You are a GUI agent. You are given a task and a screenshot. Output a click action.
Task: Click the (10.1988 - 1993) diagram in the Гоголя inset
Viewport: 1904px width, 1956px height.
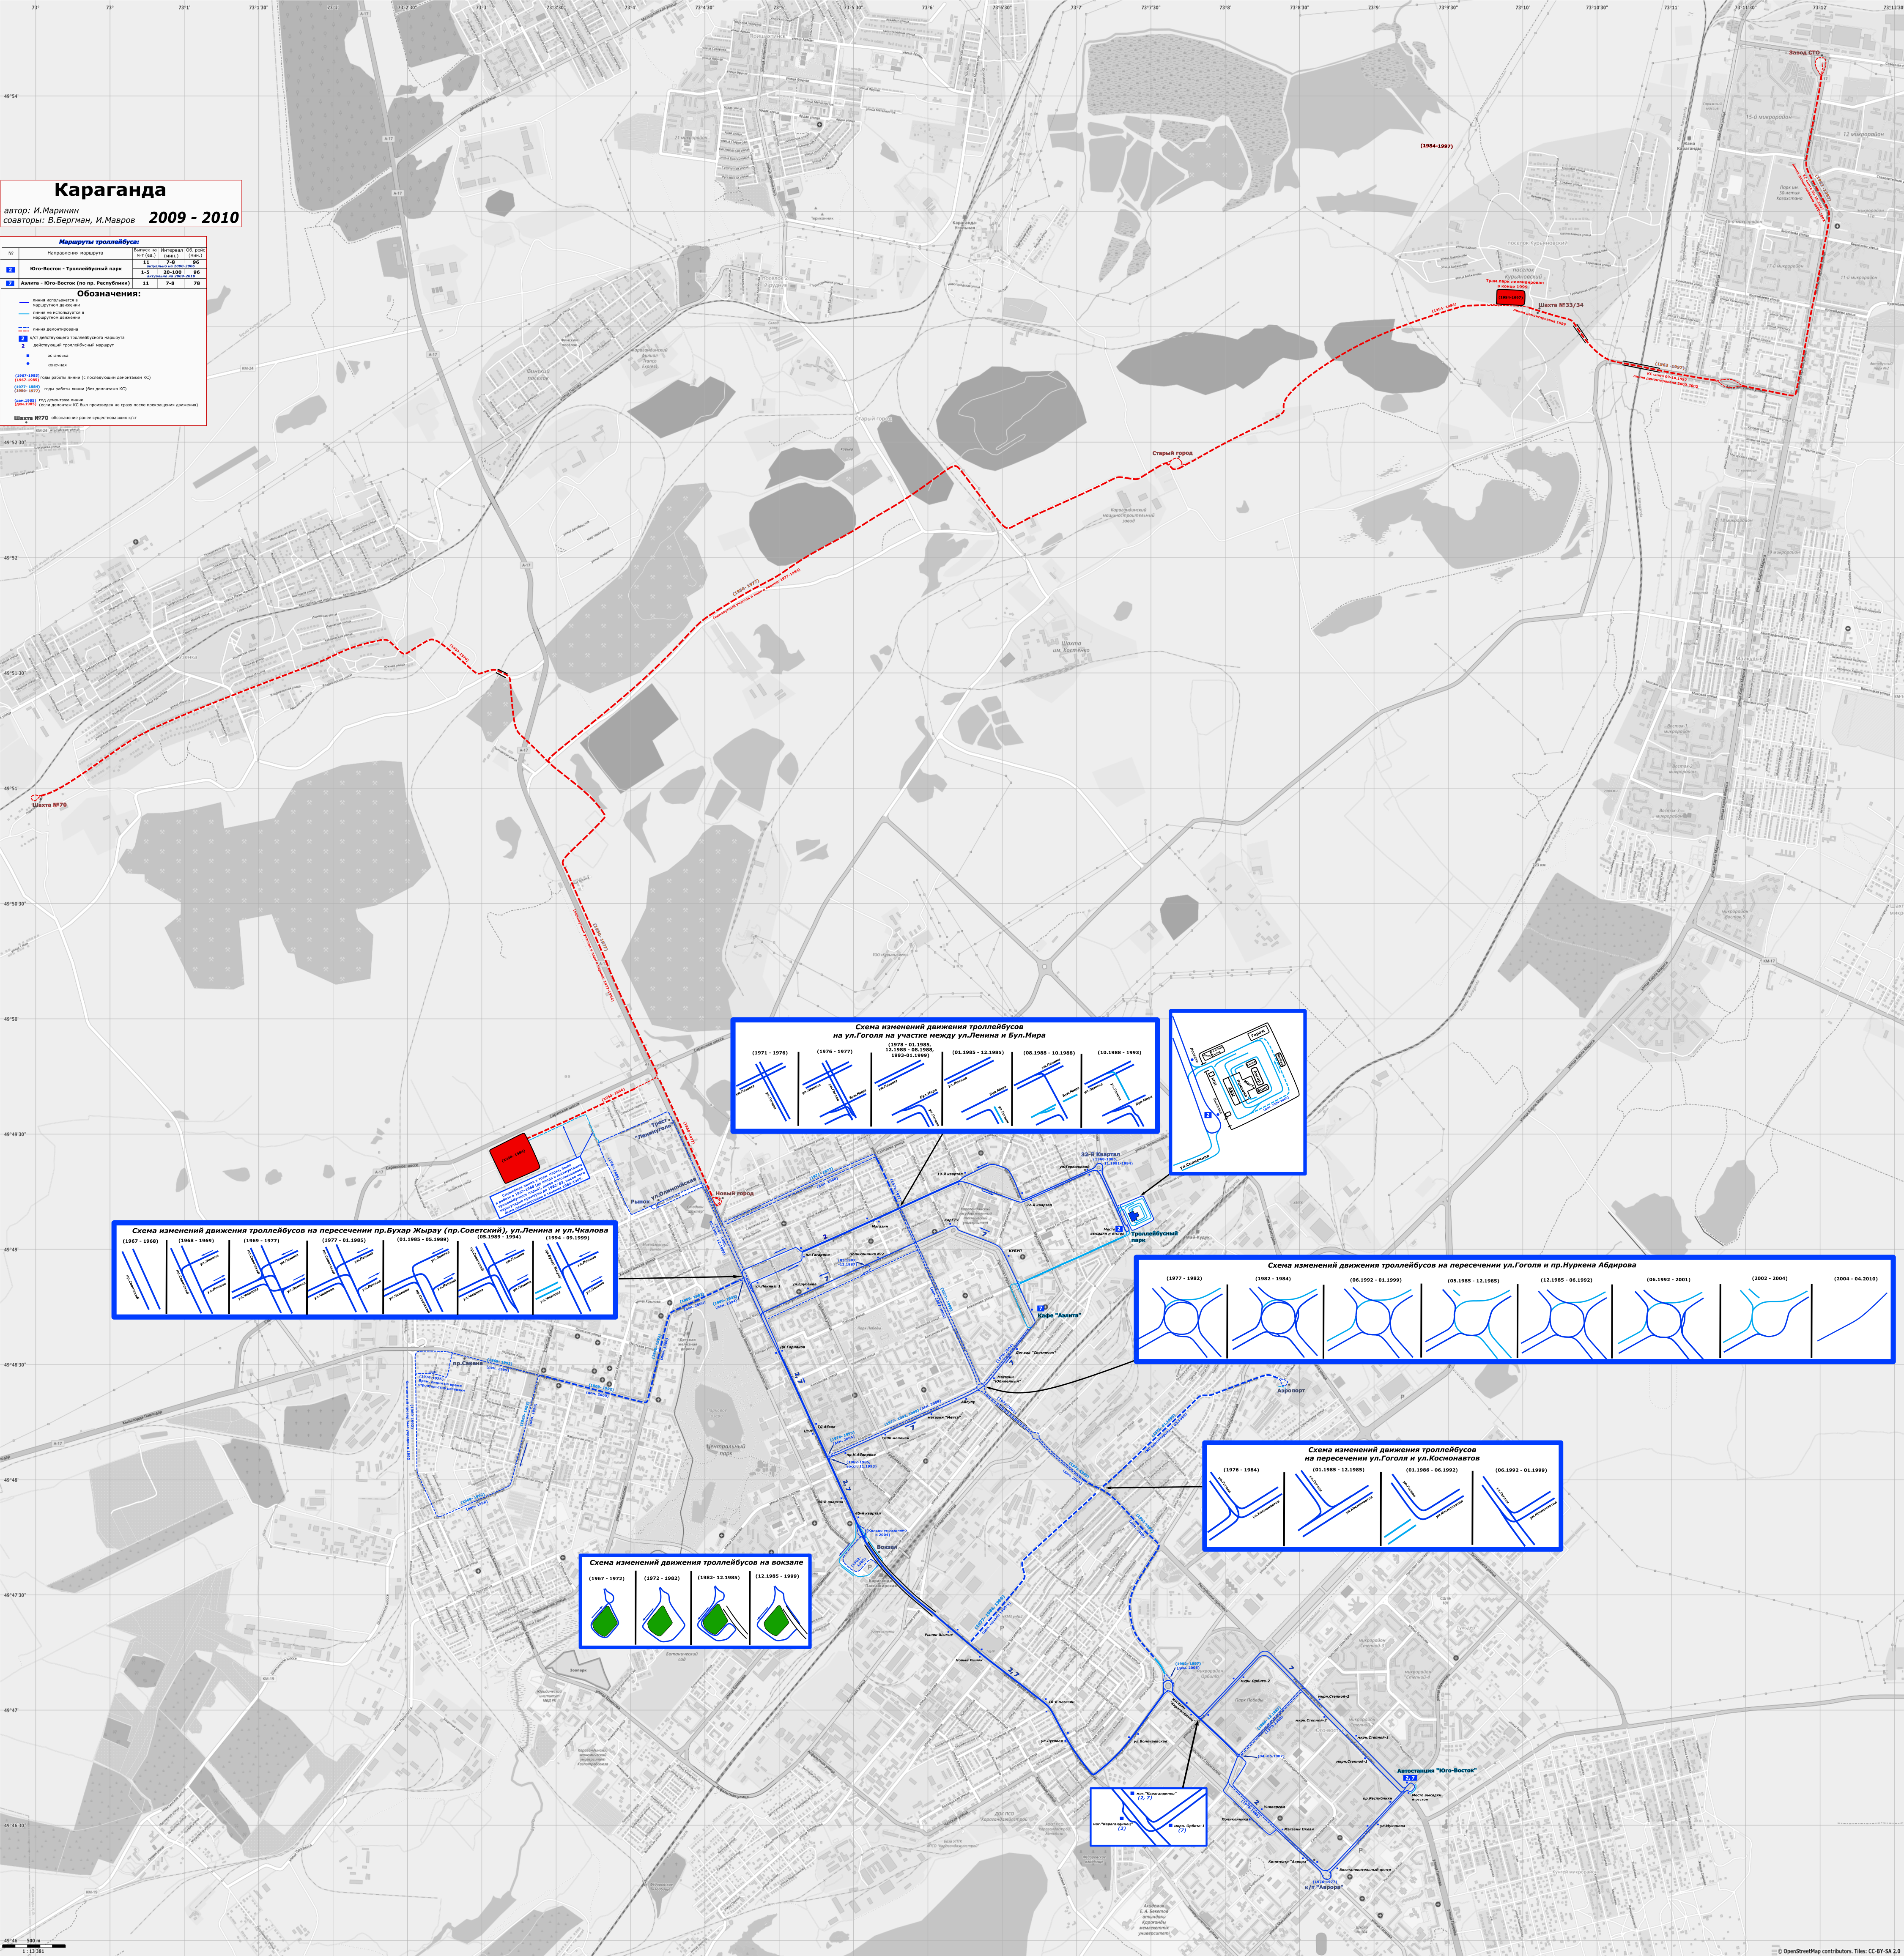[x=1119, y=1090]
